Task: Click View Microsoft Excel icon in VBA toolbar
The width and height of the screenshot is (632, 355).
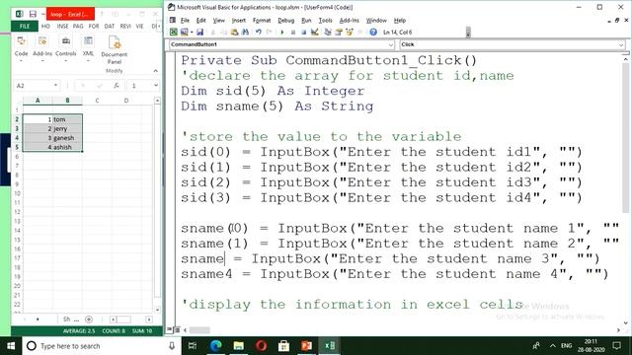Action: (174, 33)
